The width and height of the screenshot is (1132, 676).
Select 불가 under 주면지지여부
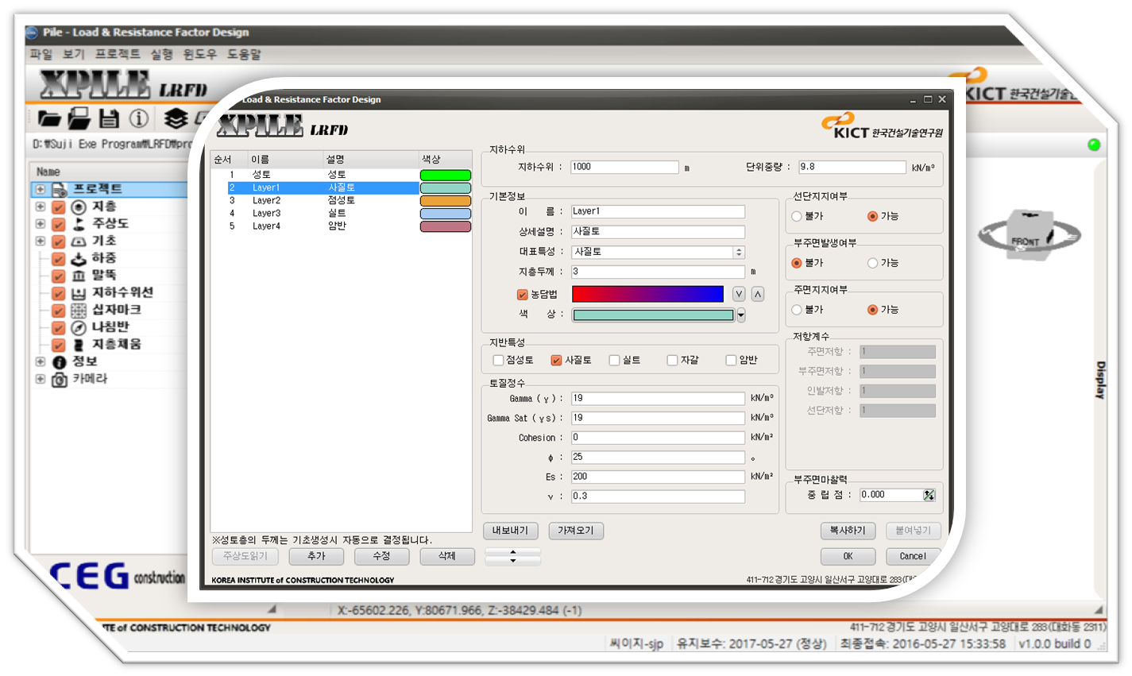point(797,310)
